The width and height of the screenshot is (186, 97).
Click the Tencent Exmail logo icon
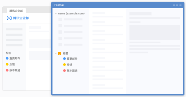pos(9,18)
